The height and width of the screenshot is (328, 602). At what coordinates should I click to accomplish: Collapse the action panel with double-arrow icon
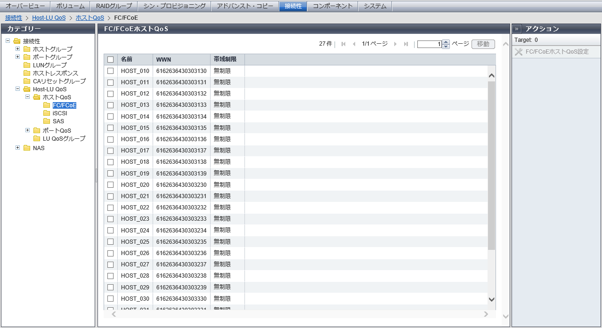pyautogui.click(x=517, y=29)
